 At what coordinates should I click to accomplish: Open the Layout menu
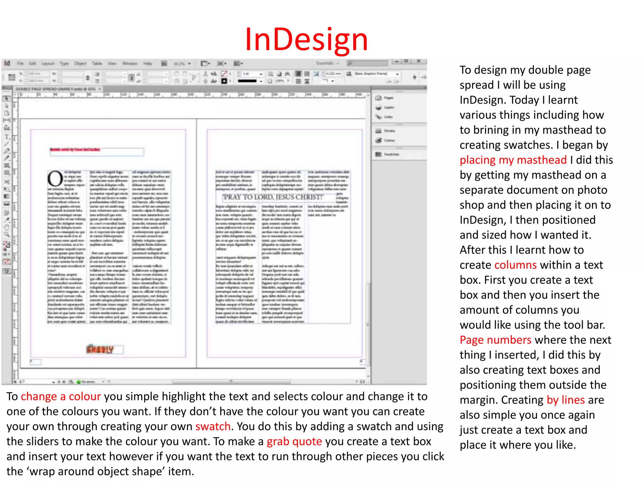48,63
